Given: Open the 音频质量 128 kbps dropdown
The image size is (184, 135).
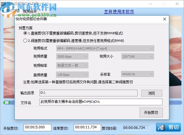Looking at the screenshot, I should pos(72,75).
